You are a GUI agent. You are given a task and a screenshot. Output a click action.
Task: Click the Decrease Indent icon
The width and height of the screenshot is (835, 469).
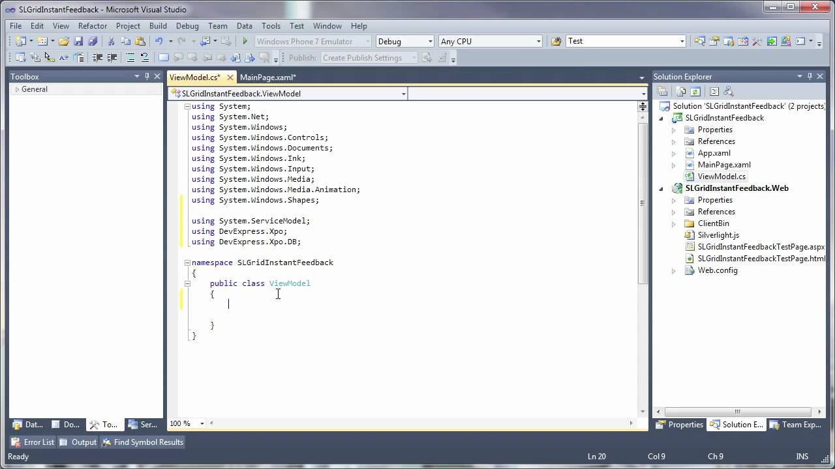pos(98,58)
